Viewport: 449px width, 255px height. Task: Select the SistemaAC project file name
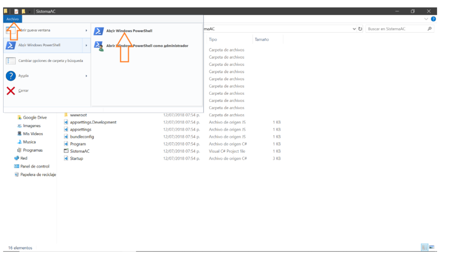80,151
